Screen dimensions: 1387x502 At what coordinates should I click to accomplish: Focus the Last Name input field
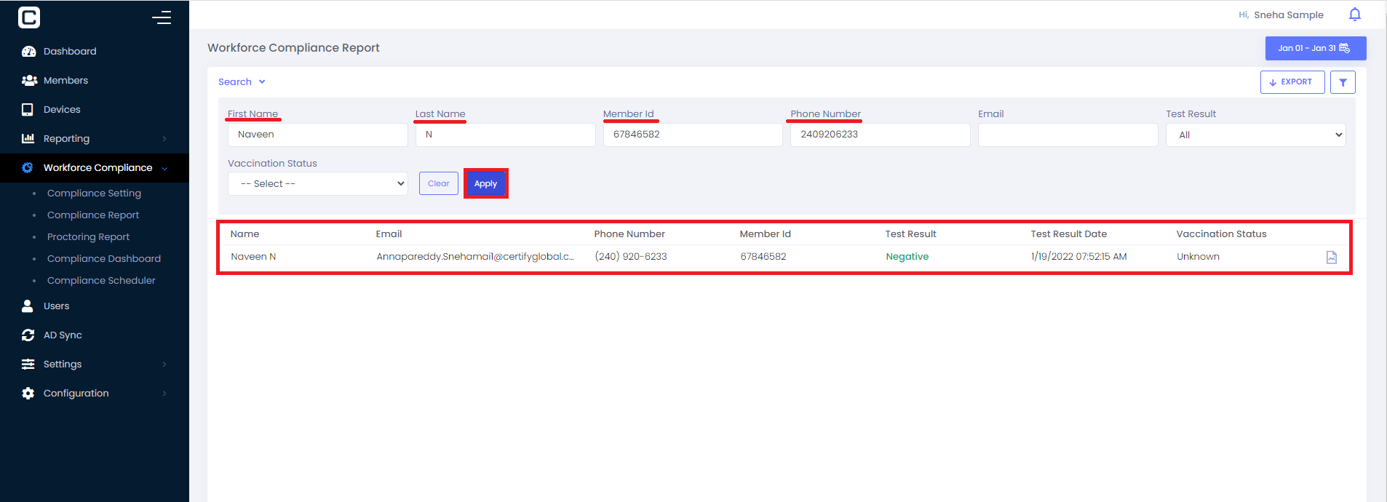pyautogui.click(x=506, y=135)
